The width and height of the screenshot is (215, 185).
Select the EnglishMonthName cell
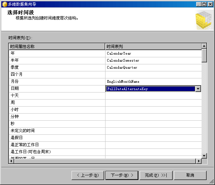tap(153, 82)
